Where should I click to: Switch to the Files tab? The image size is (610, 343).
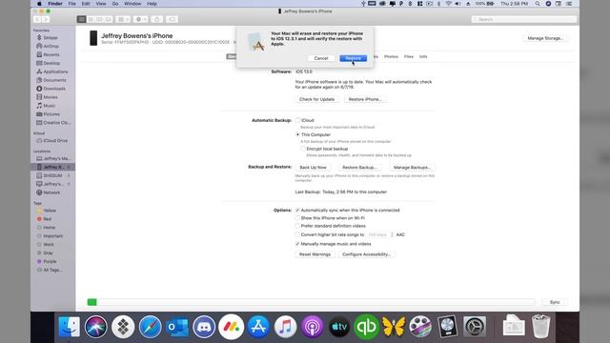(409, 56)
